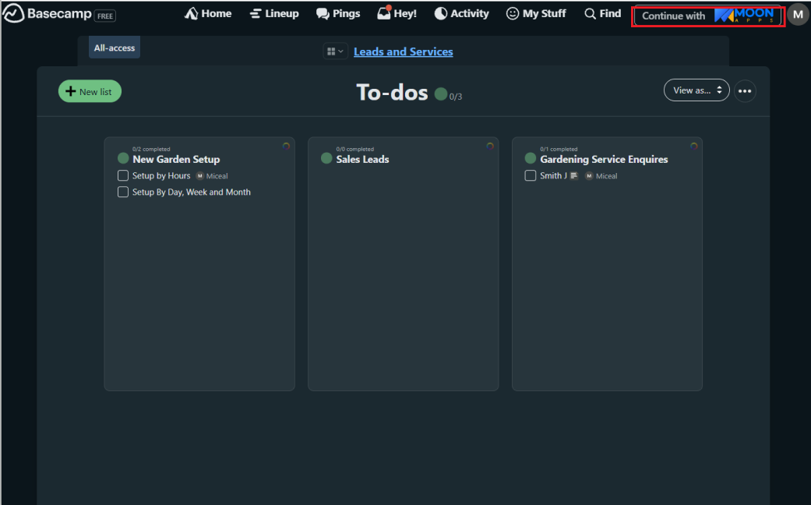Viewport: 811px width, 505px height.
Task: Click the To-dos progress indicator circle
Action: [441, 94]
